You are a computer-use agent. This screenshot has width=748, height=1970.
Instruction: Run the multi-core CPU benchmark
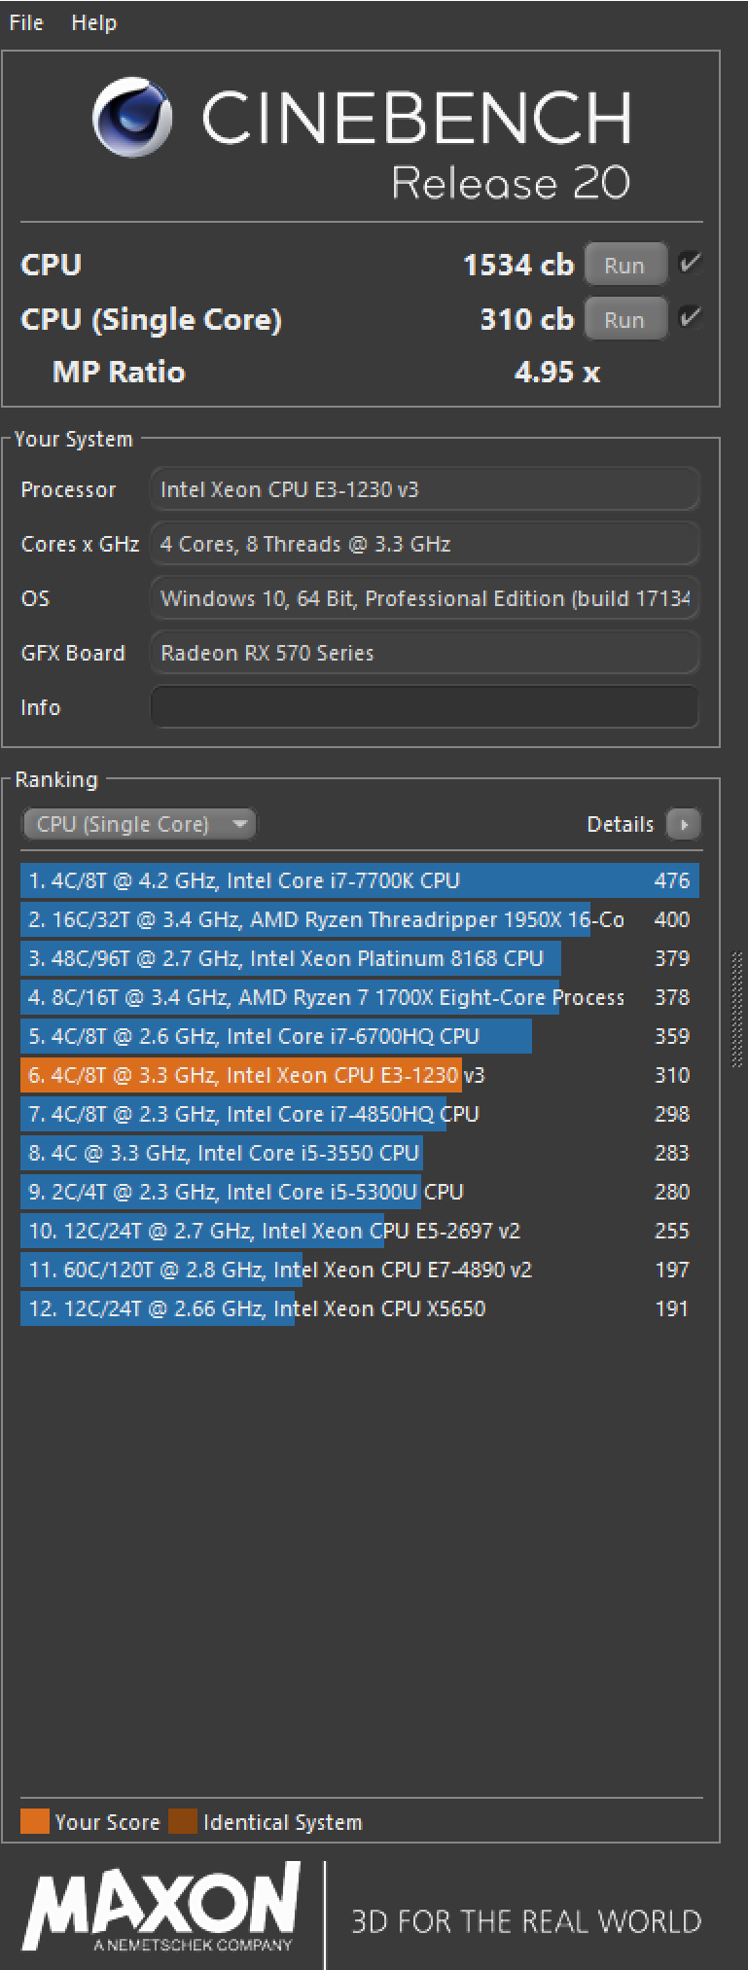(625, 265)
